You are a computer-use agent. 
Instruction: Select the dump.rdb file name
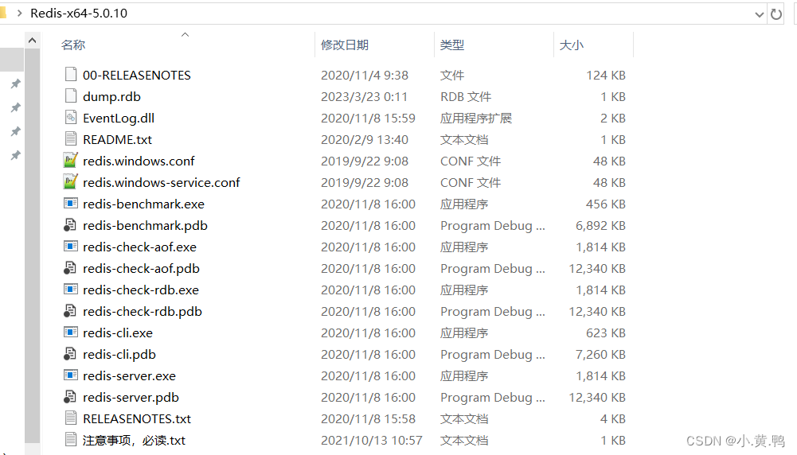point(111,96)
